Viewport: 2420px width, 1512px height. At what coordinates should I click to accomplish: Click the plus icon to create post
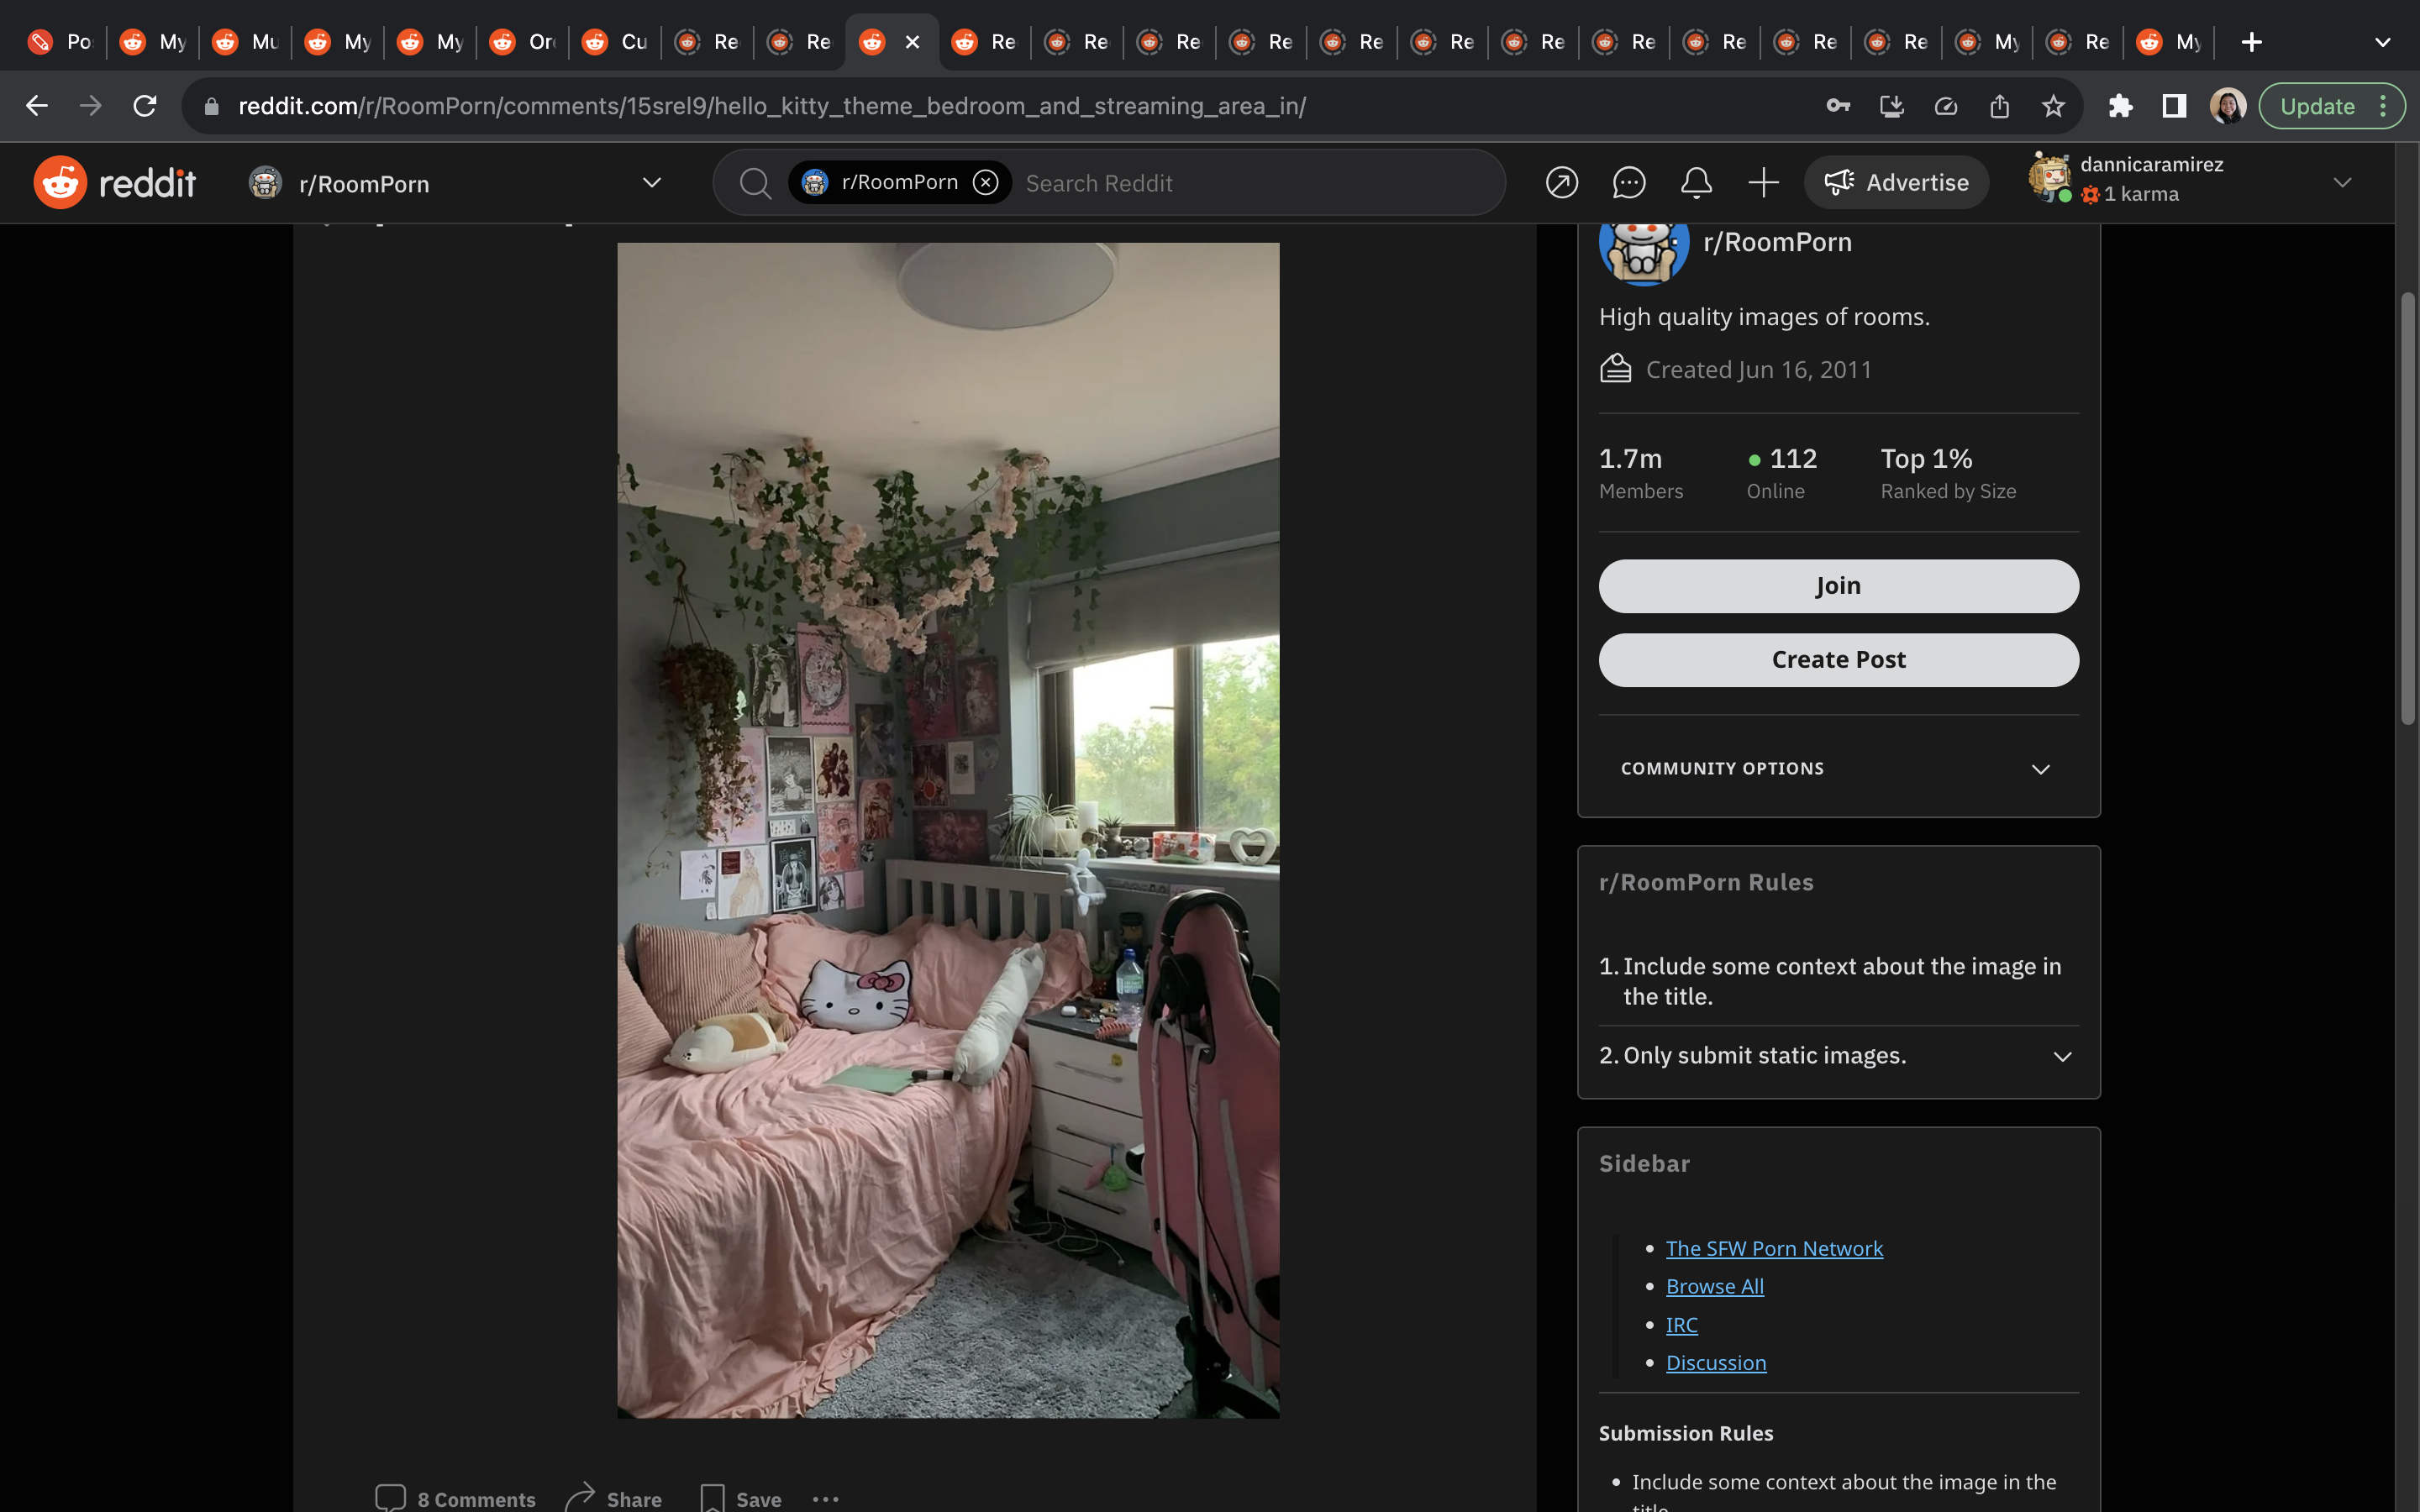point(1763,183)
